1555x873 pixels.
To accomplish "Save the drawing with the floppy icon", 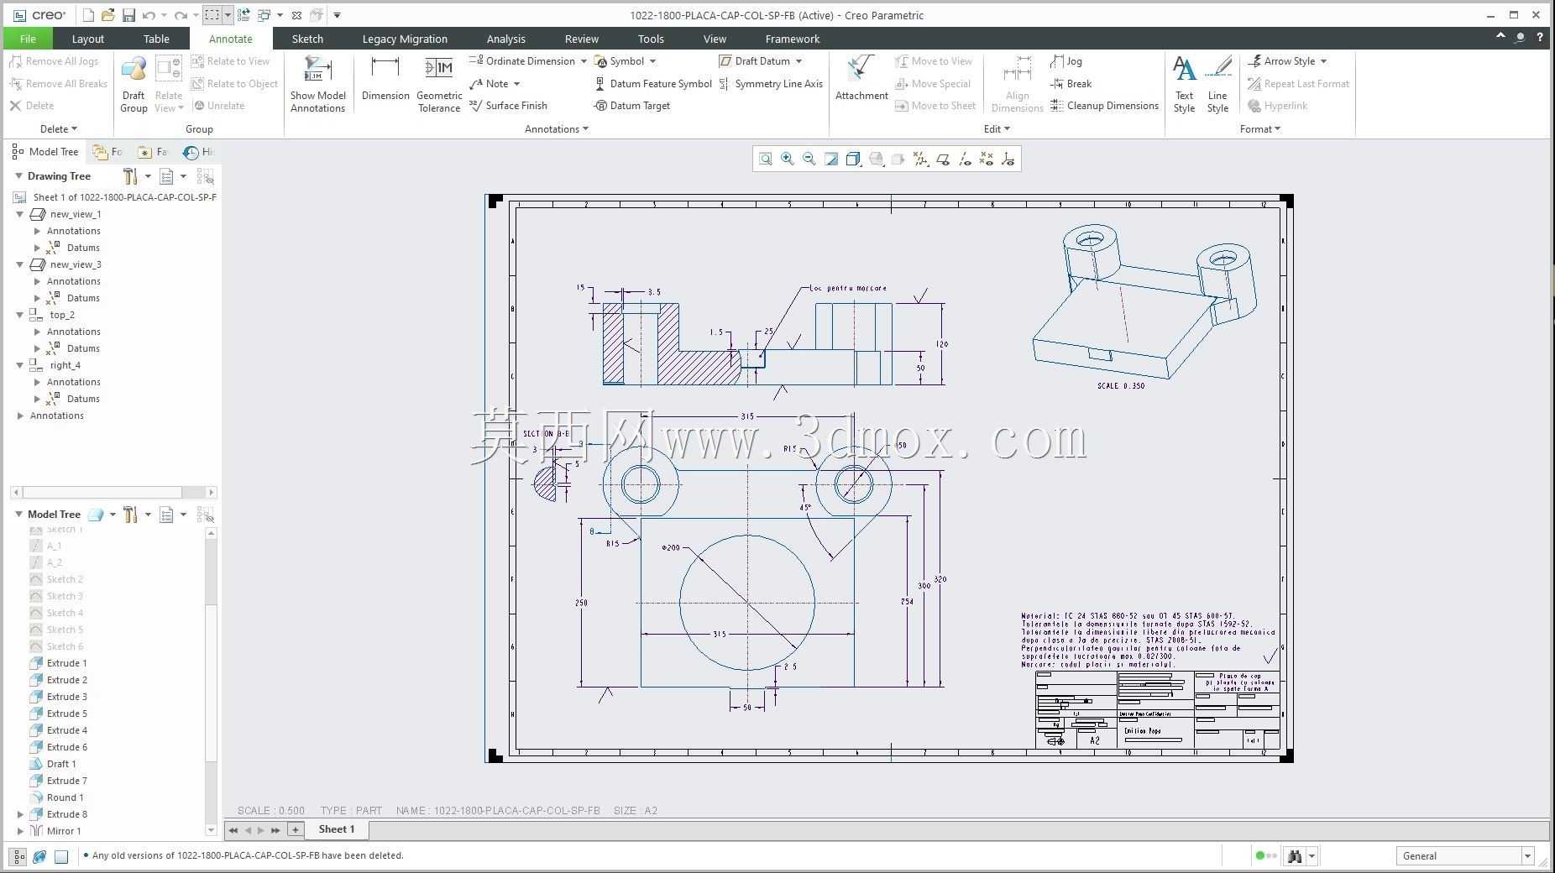I will 128,15.
